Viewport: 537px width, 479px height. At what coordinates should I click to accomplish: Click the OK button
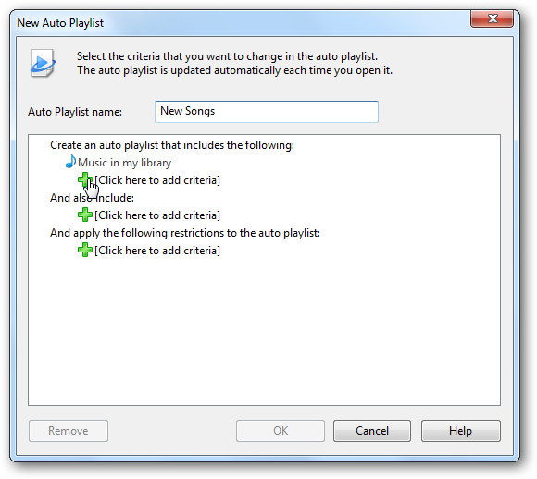281,431
